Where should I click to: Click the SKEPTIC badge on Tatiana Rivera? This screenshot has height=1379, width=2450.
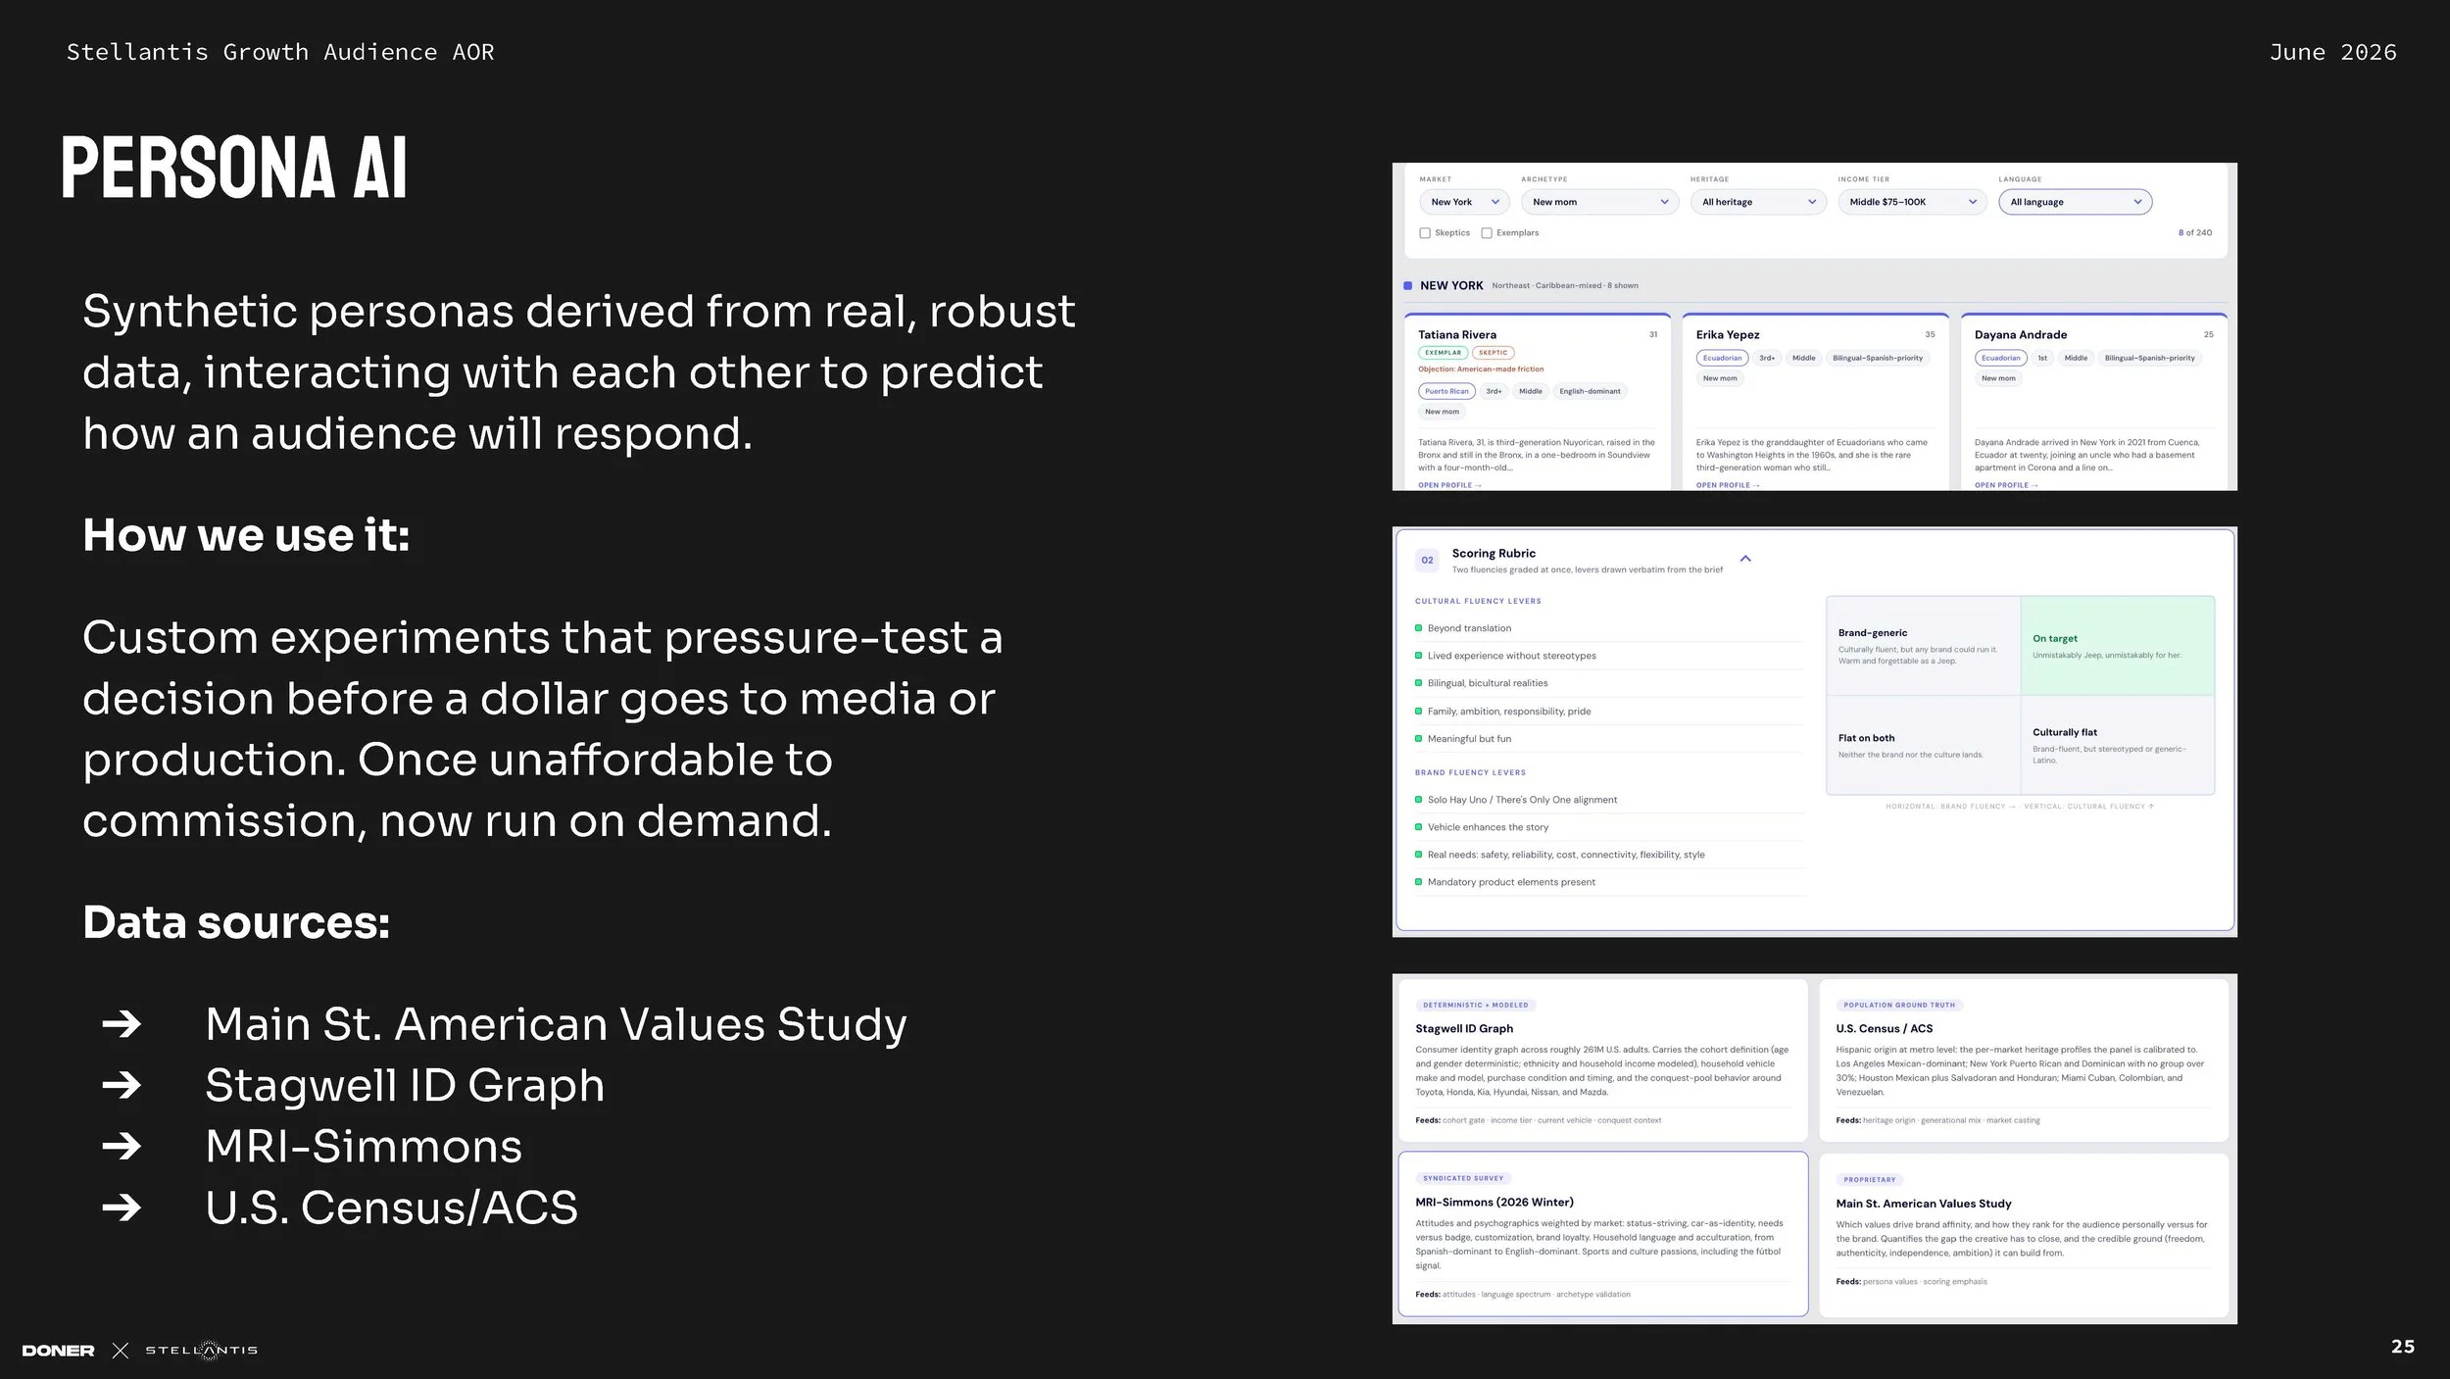pos(1494,353)
